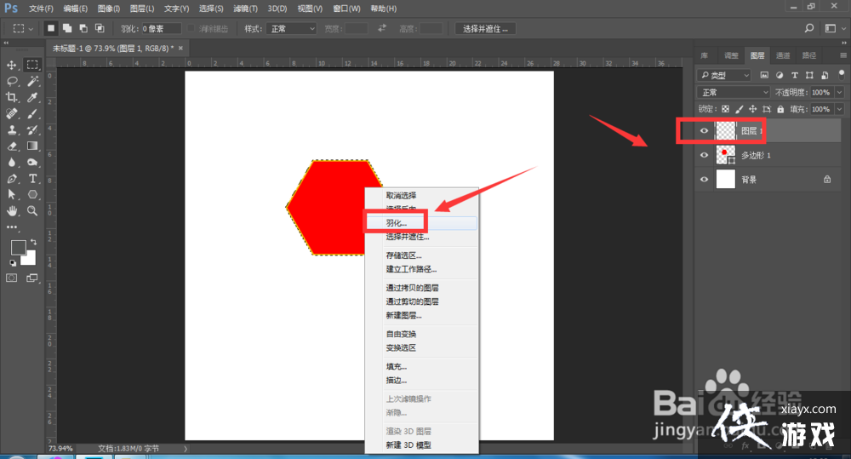Screen dimensions: 851x459
Task: Click the 羽化 feather pixel input field
Action: 161,28
